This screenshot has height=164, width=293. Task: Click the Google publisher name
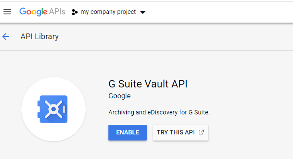(x=119, y=96)
